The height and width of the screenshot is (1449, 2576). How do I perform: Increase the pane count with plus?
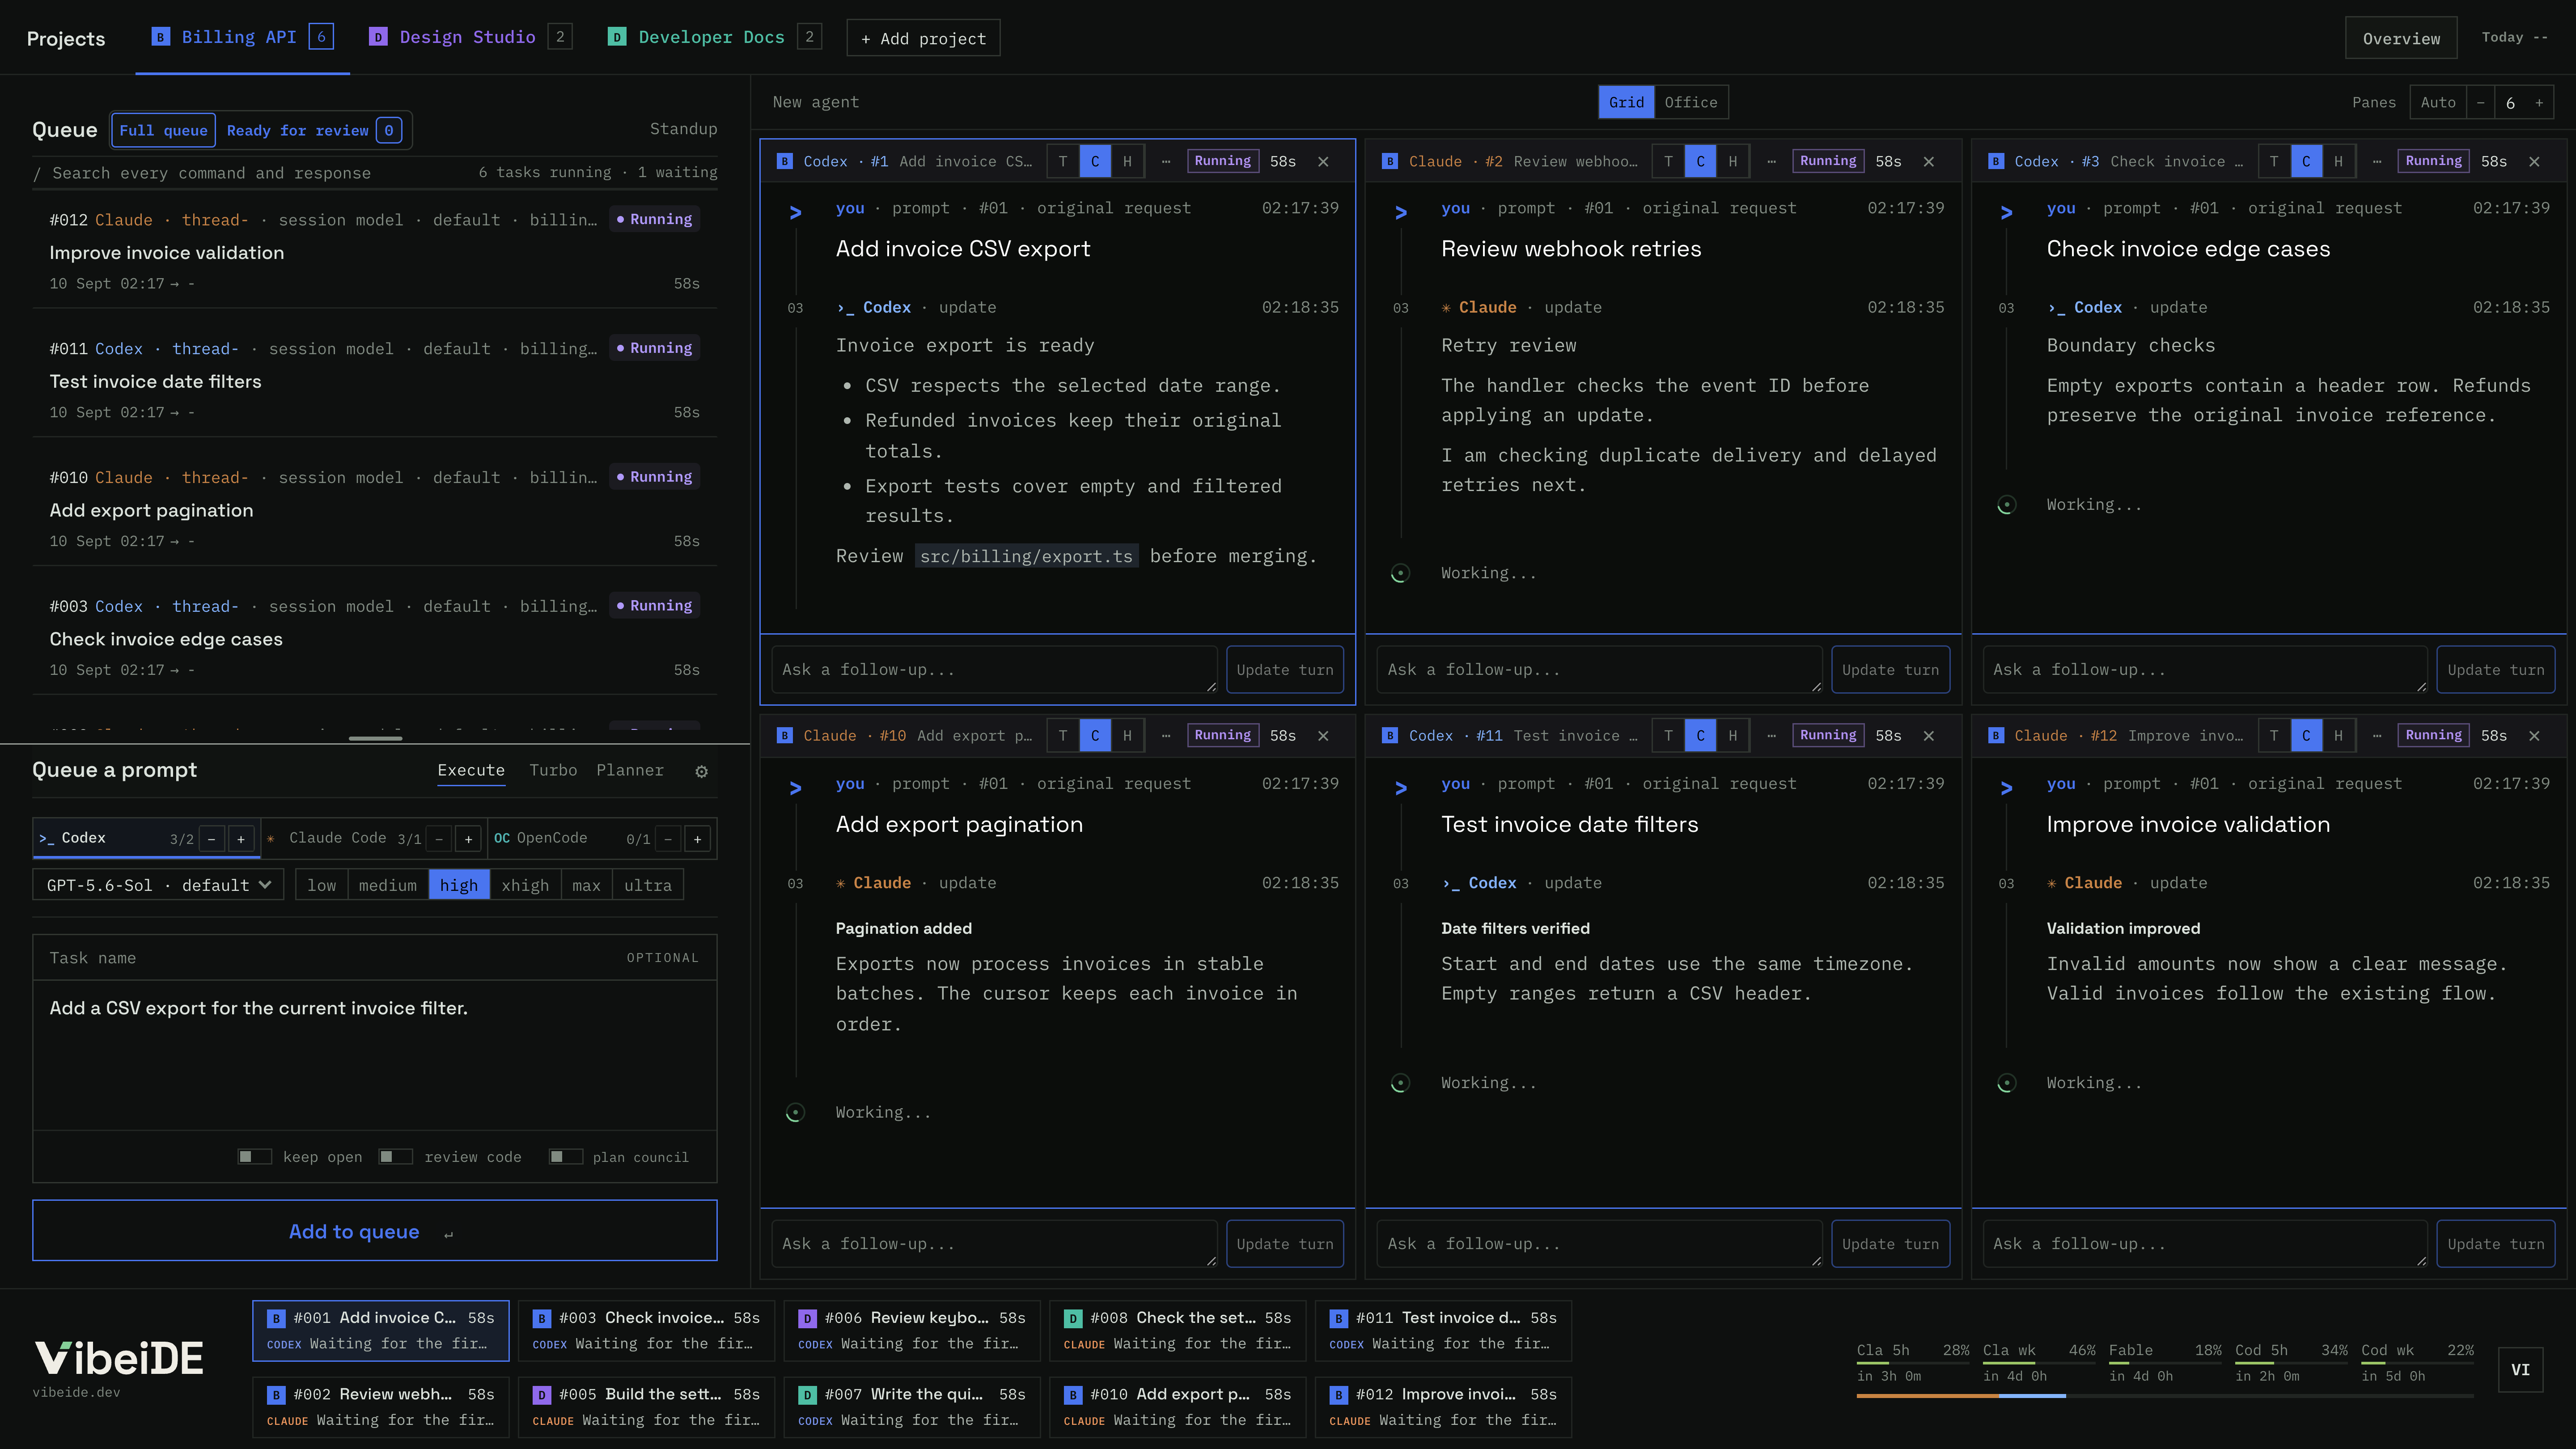(2538, 102)
